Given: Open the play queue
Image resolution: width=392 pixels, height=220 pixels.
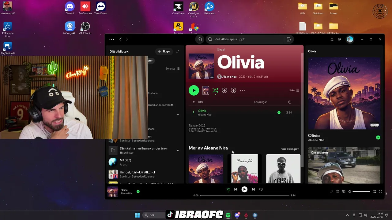Looking at the screenshot, I should 337,192.
